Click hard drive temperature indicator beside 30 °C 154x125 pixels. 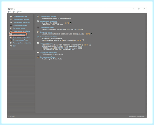tap(90, 45)
